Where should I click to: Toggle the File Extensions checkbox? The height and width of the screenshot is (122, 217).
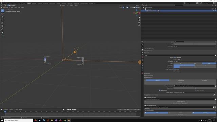(x=174, y=57)
